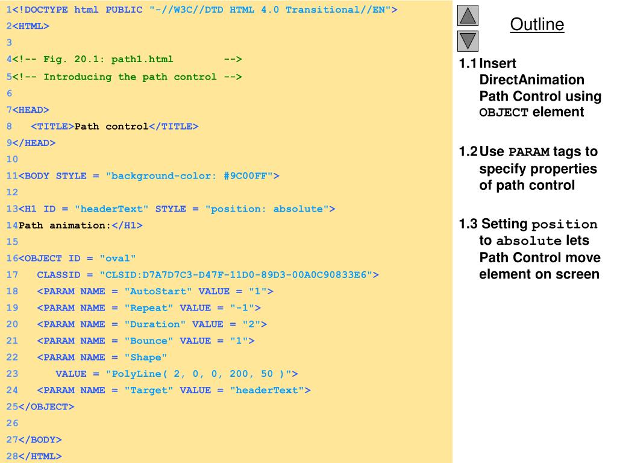The height and width of the screenshot is (463, 617).
Task: Click the 'Path animation:' text on line 14
Action: (x=64, y=225)
